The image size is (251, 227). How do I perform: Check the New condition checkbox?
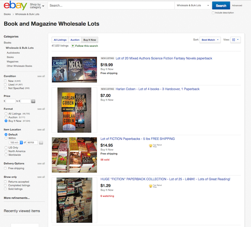click(5, 81)
